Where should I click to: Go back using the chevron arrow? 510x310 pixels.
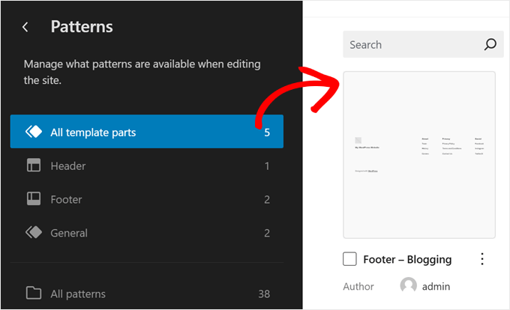(x=25, y=27)
